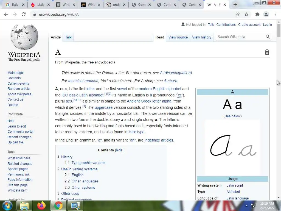
Task: Open the Donate sidebar link
Action: tap(13, 105)
